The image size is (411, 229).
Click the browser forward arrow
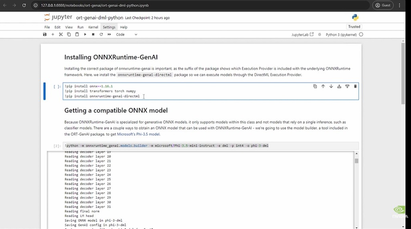click(14, 5)
